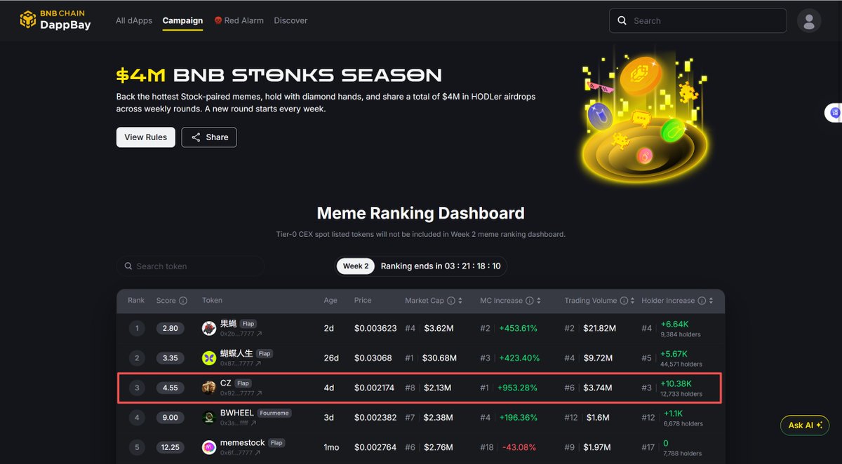Screen dimensions: 842x464
Task: Click the score value 12.25
Action: point(171,447)
